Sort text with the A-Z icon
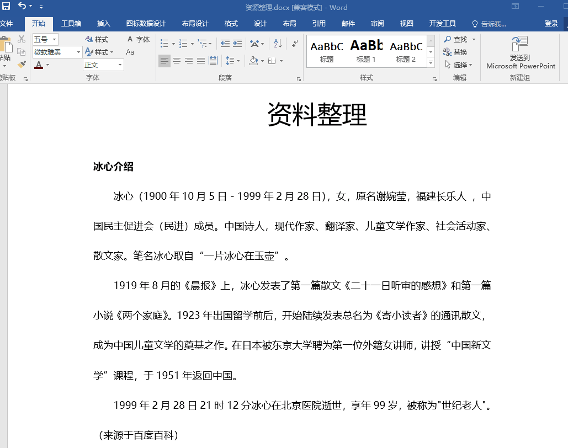 coord(278,44)
